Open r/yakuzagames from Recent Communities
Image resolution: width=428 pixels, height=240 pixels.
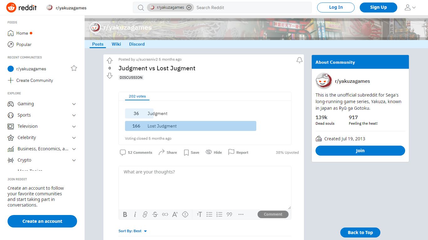(x=31, y=69)
